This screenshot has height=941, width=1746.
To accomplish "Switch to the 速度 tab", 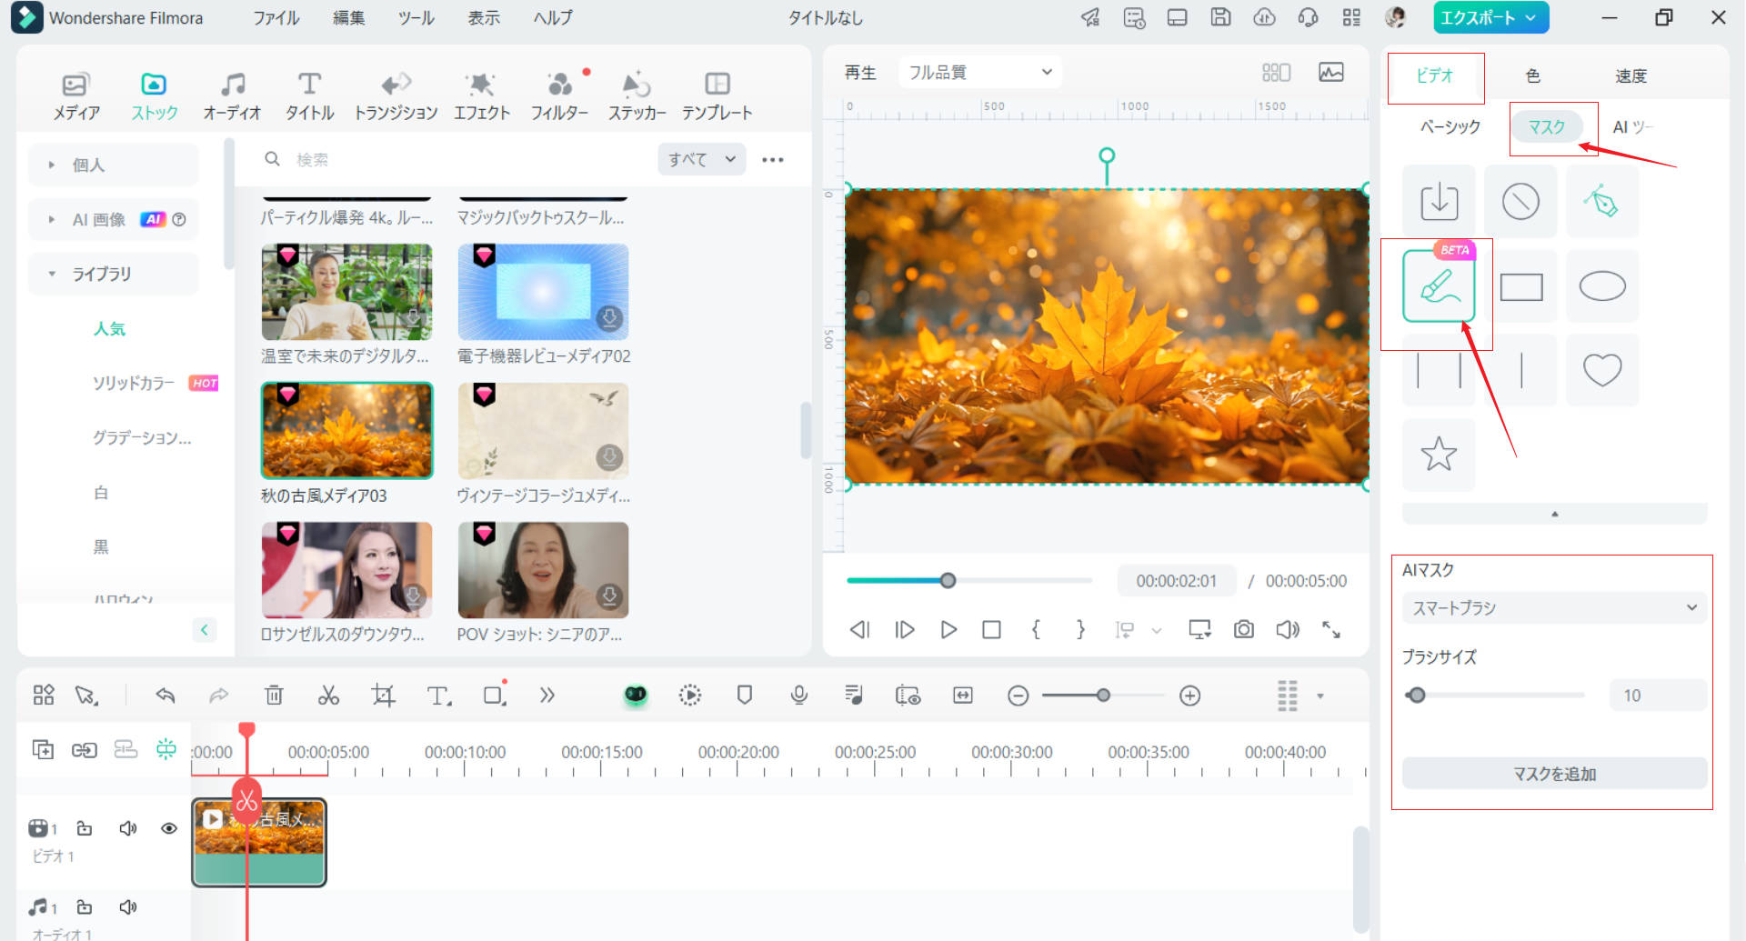I will point(1631,75).
